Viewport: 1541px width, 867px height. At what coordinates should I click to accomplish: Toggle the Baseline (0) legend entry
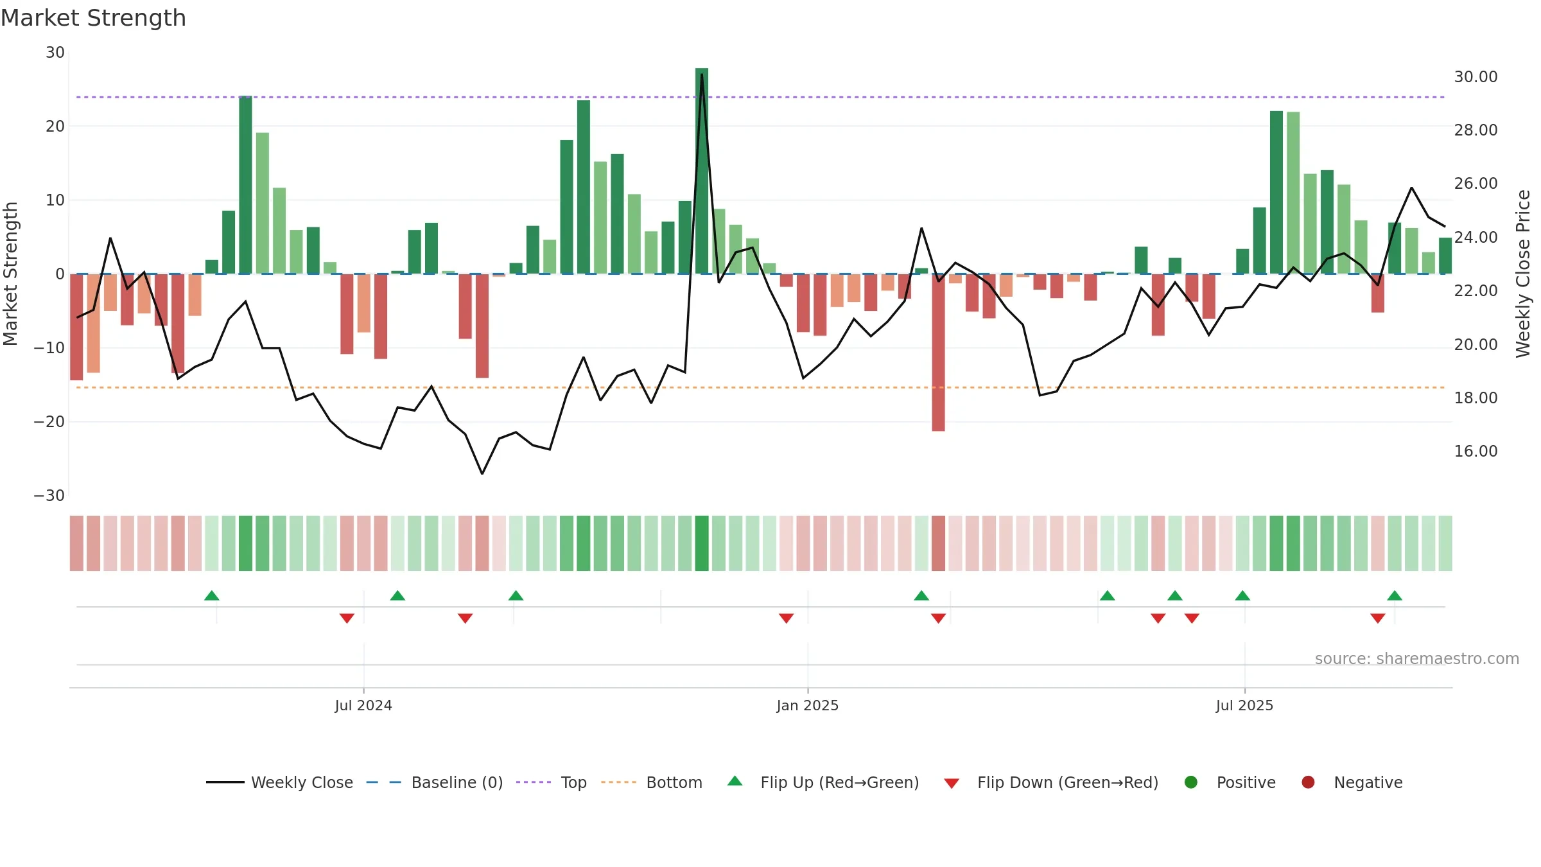(x=435, y=782)
